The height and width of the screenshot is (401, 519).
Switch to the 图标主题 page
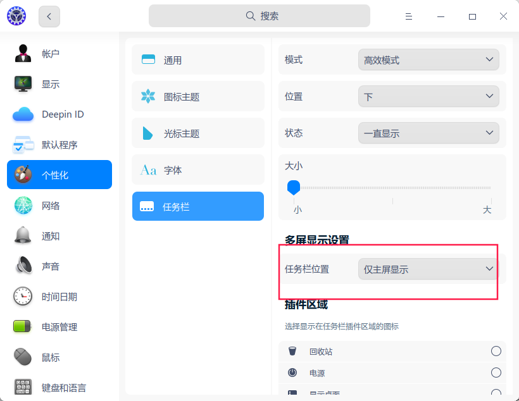[x=198, y=96]
